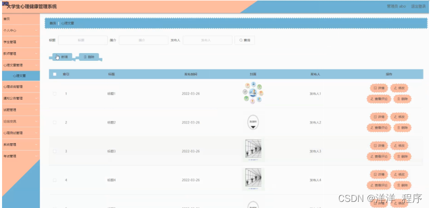
Task: Click 修改 for row 标题2
Action: [399, 117]
